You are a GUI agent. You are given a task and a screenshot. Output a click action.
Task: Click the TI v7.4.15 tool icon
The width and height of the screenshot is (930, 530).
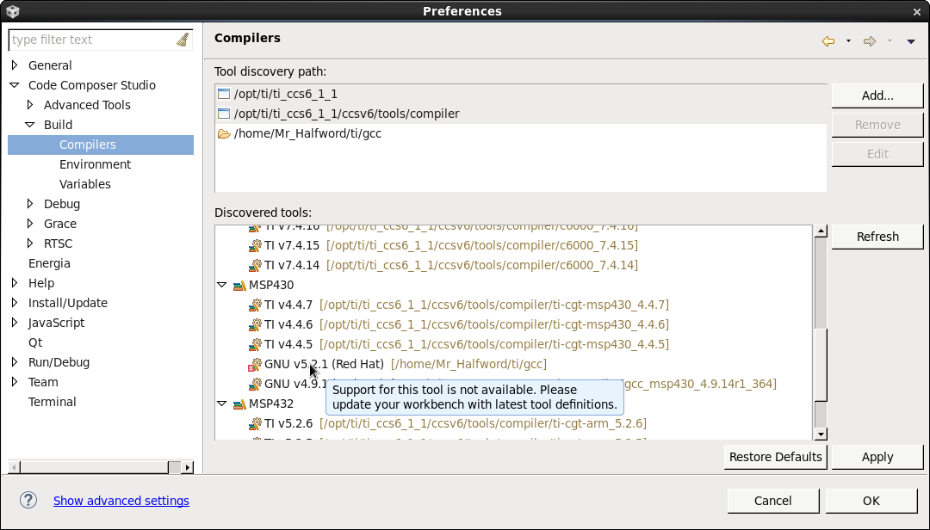click(x=255, y=245)
